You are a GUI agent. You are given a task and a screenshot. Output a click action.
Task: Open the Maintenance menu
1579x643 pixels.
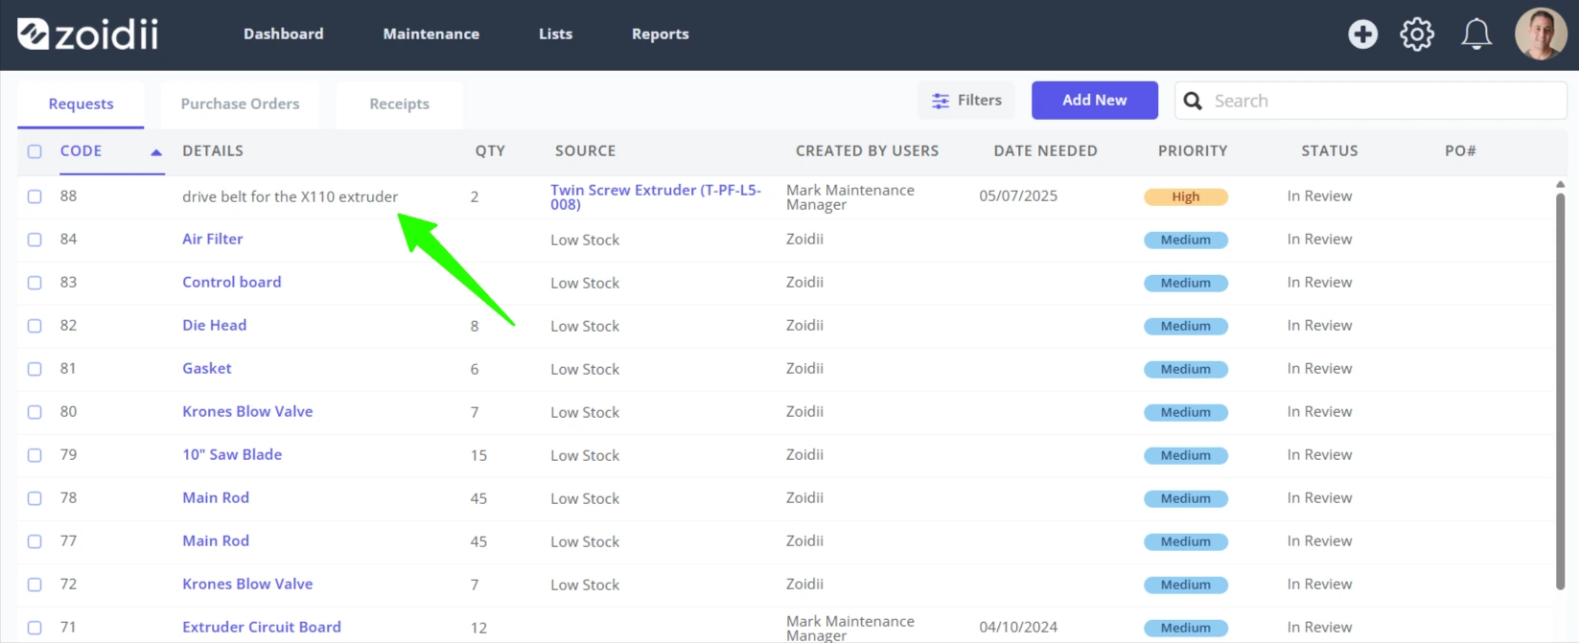[x=431, y=34]
